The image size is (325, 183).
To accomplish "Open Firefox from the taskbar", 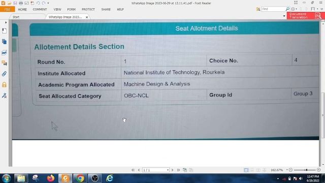I will pos(51,178).
